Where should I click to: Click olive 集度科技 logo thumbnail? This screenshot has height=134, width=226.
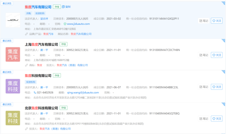pos(13,118)
